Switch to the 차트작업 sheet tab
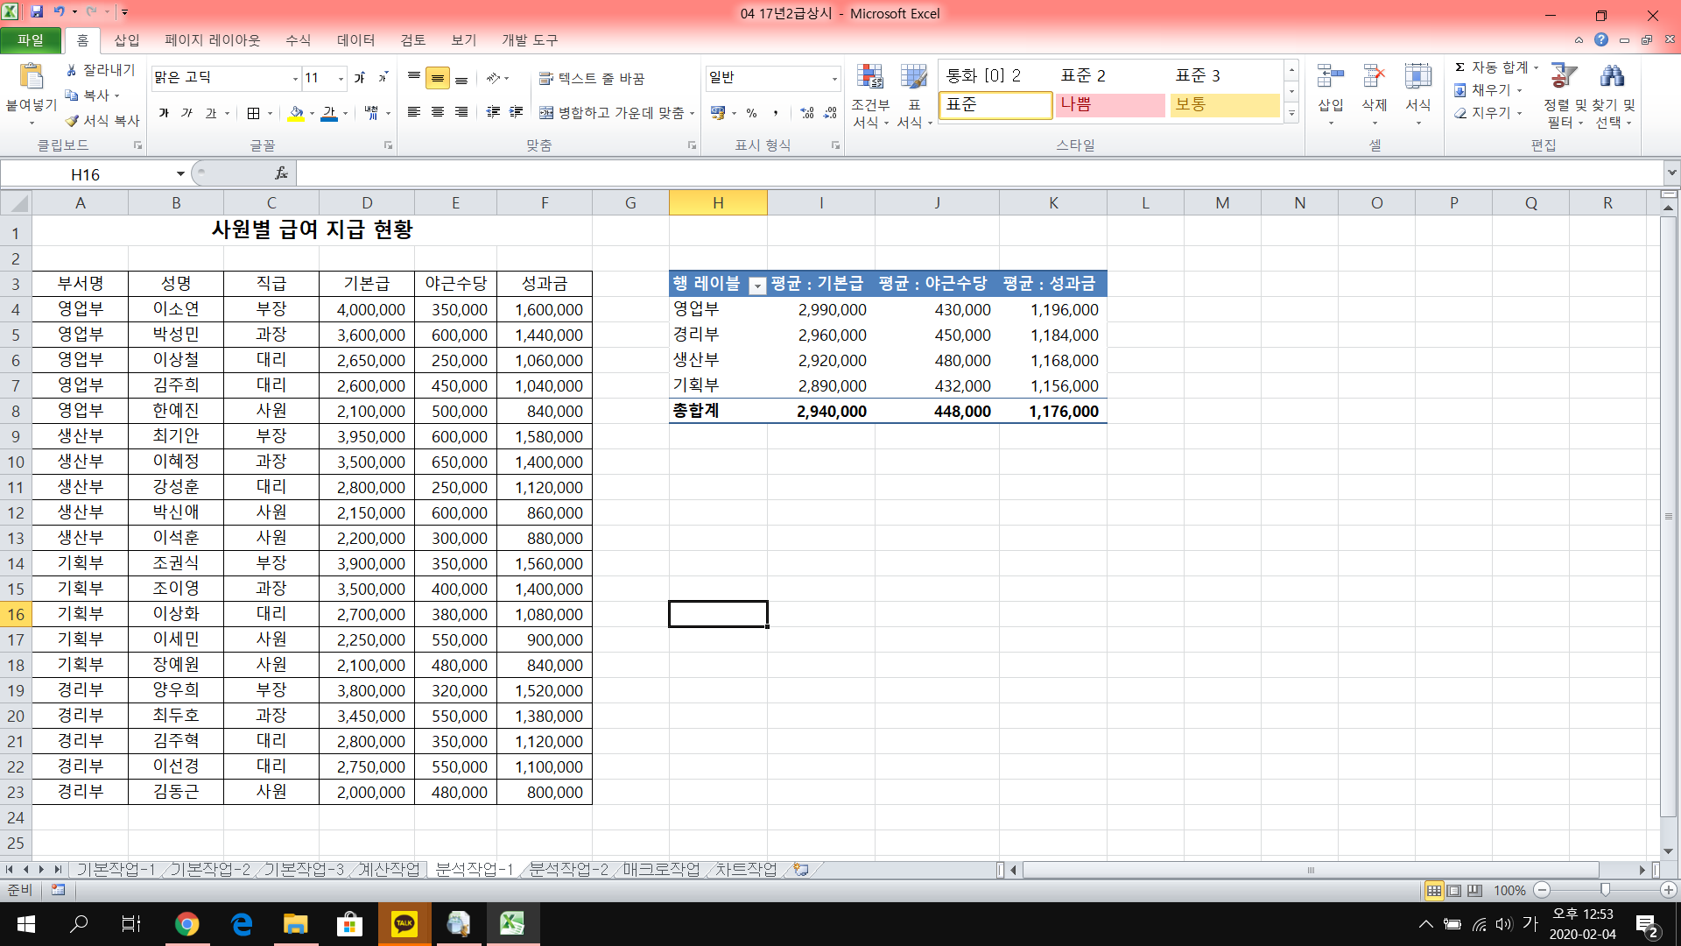 click(746, 869)
